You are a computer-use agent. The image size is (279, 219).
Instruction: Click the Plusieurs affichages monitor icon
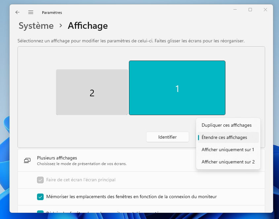(x=27, y=160)
